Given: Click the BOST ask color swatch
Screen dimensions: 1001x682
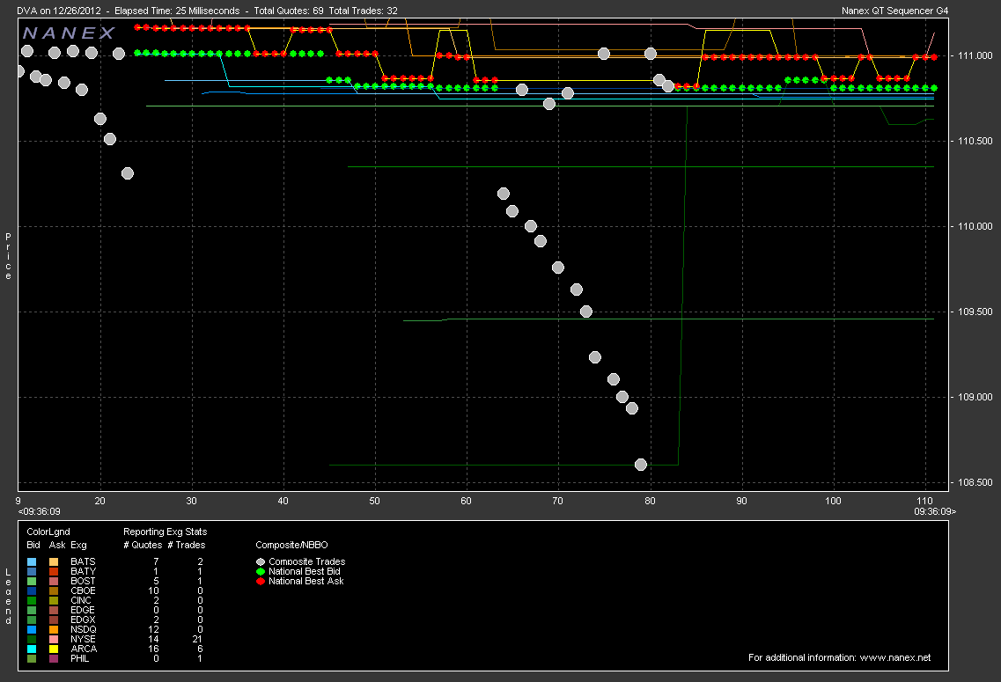Looking at the screenshot, I should tap(54, 581).
